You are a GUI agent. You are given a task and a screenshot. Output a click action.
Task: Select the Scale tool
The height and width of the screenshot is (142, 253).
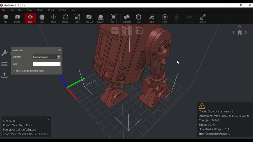coord(77,19)
